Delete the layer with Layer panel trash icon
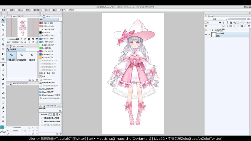The height and width of the screenshot is (141, 251). point(249,26)
